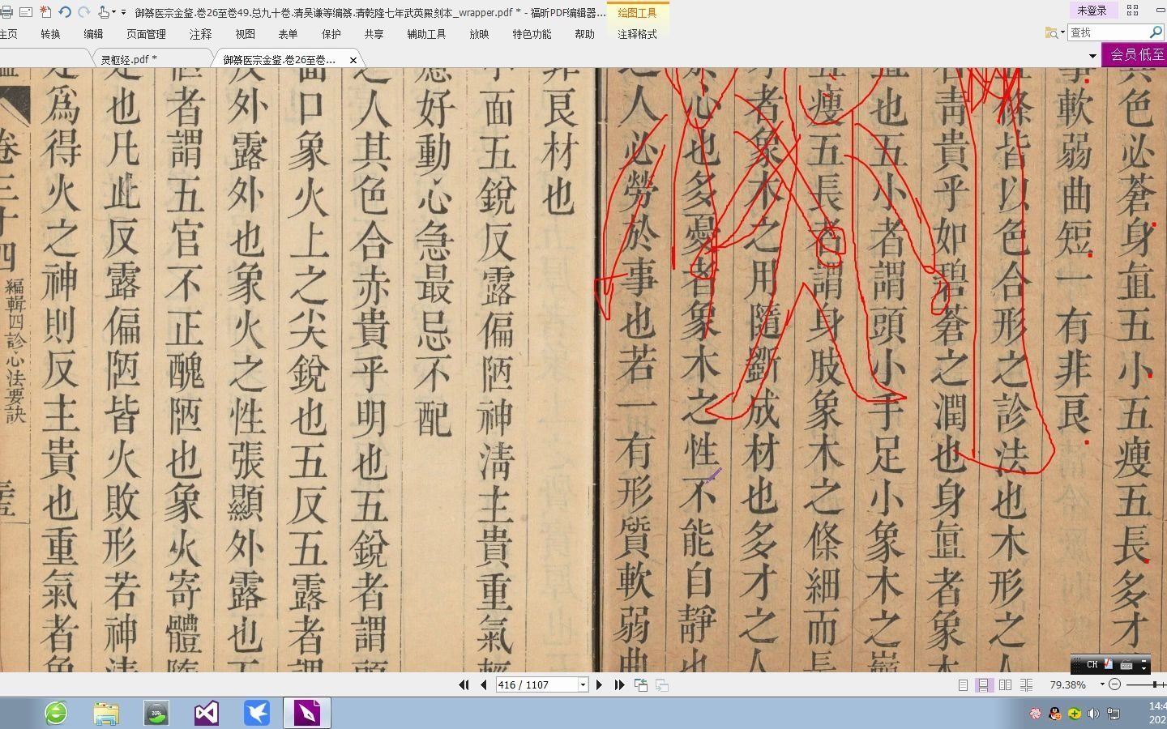This screenshot has height=729, width=1167.
Task: Select facing pages view mode
Action: (x=1005, y=684)
